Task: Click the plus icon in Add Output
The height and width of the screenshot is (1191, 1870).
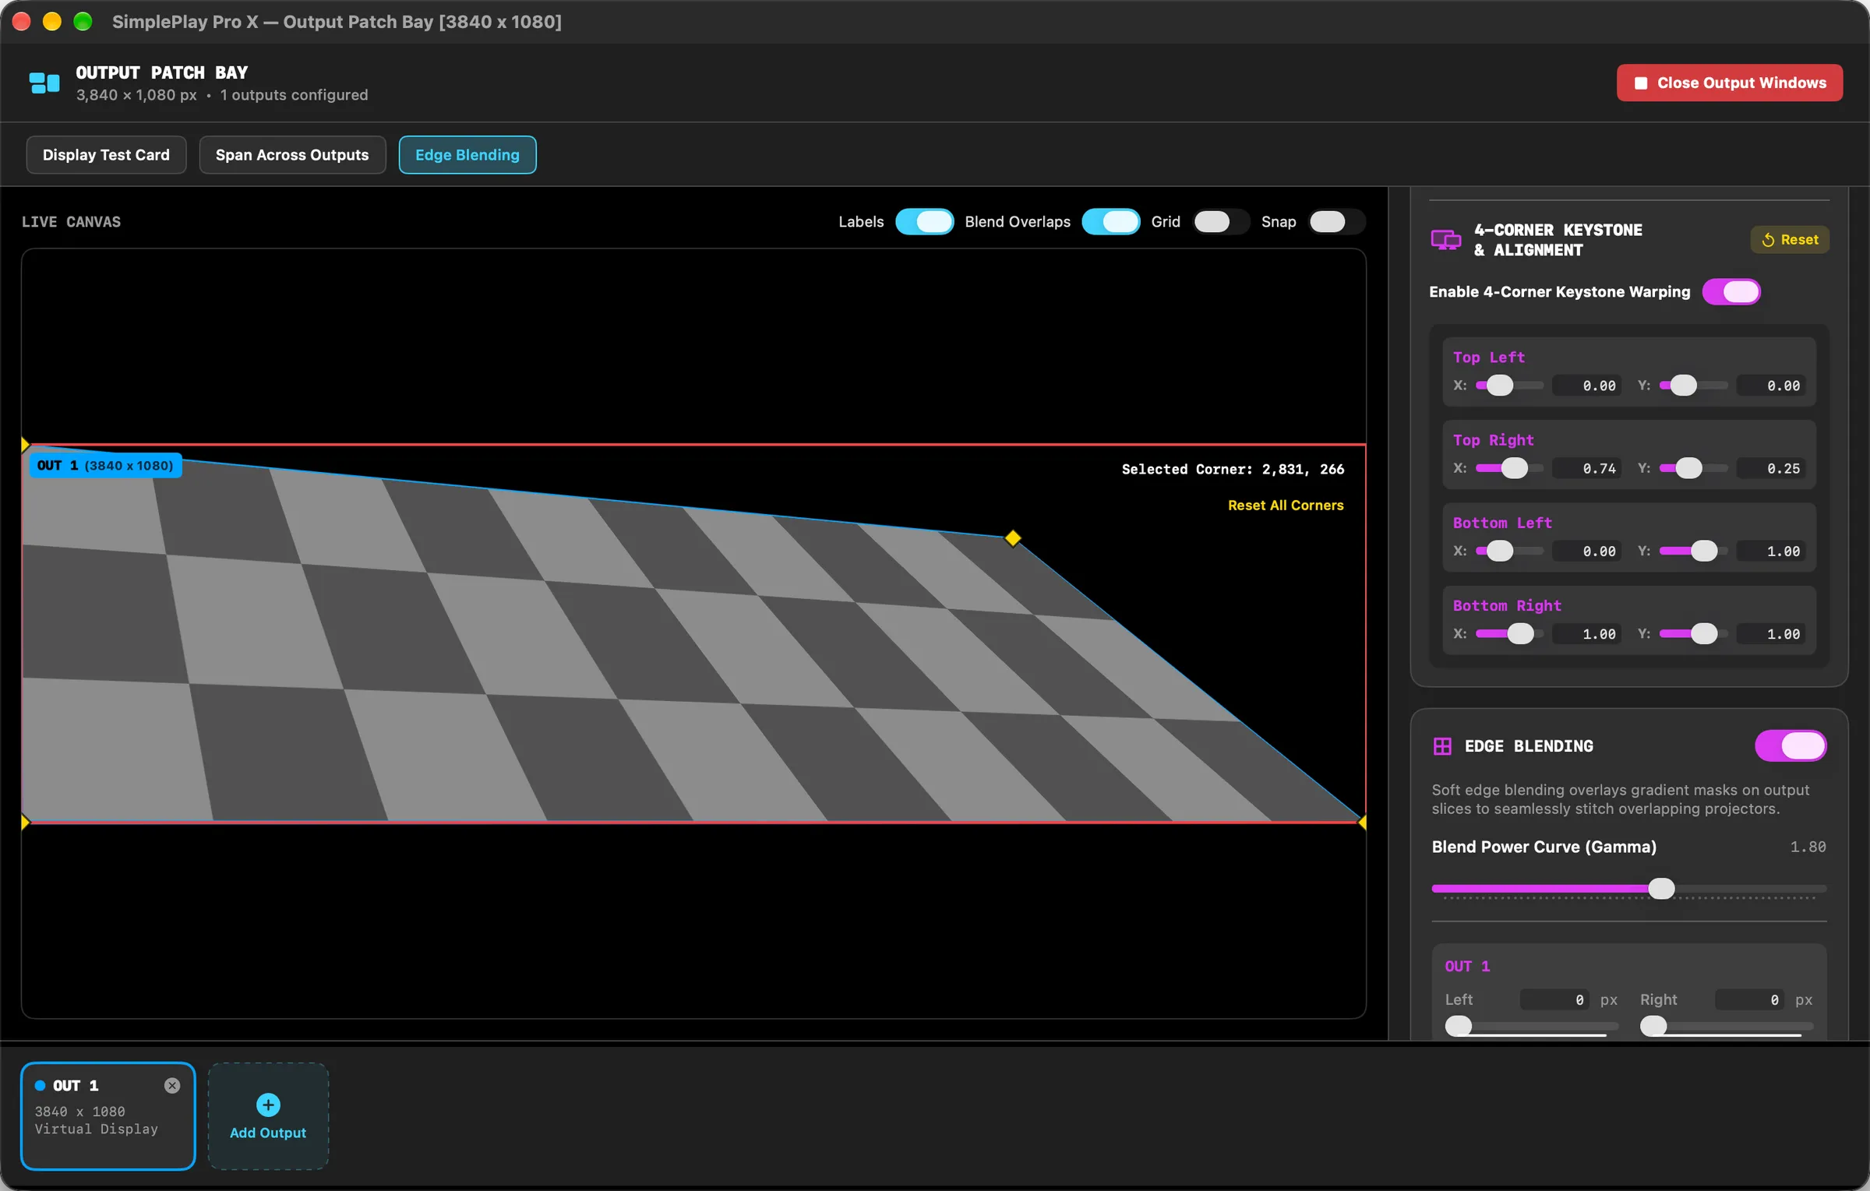Action: pyautogui.click(x=268, y=1105)
